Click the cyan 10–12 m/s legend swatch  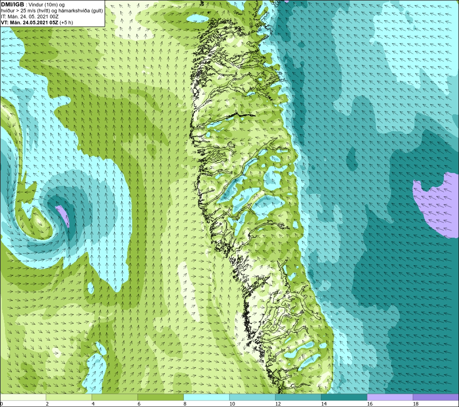click(252, 397)
